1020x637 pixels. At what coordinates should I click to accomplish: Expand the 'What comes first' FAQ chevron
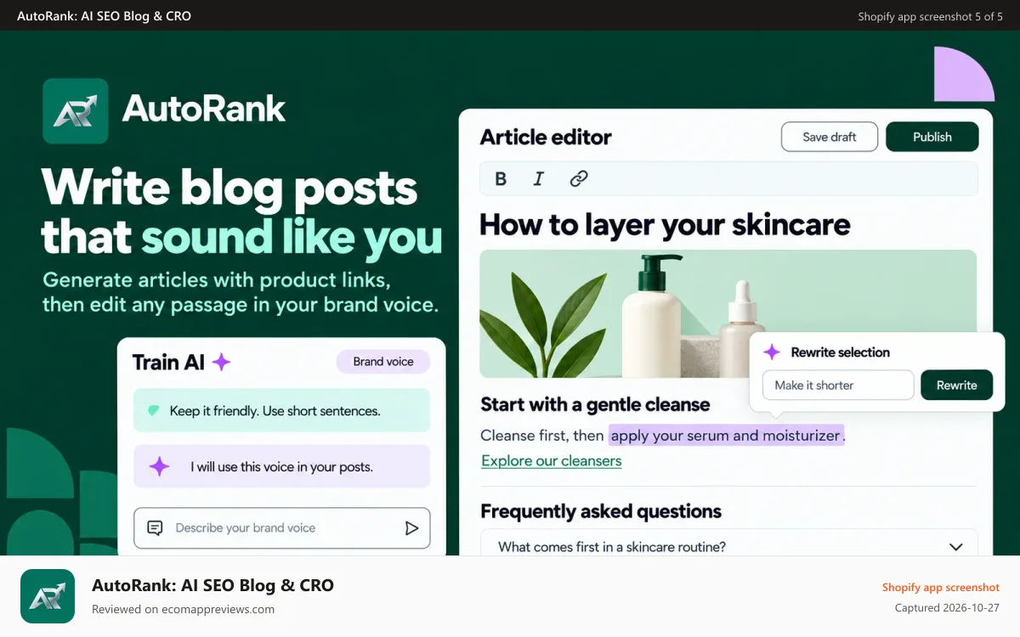tap(956, 547)
